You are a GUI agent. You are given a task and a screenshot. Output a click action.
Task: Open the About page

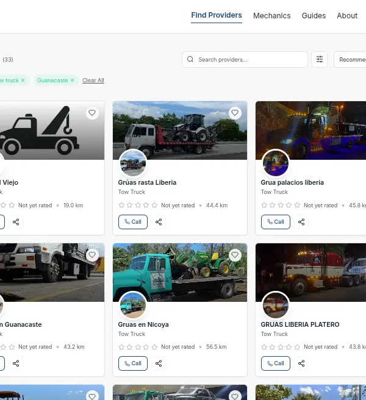click(347, 16)
